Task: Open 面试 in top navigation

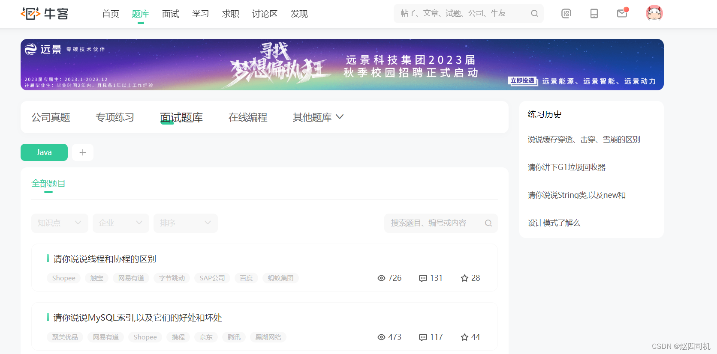Action: click(171, 14)
